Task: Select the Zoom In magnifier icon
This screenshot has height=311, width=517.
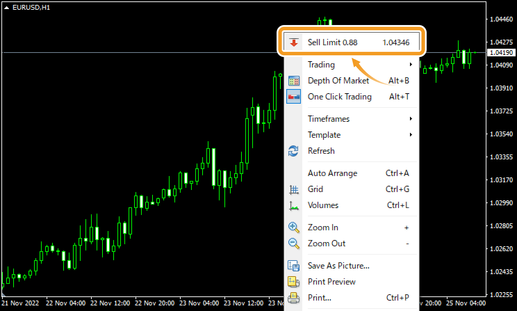Action: tap(294, 227)
